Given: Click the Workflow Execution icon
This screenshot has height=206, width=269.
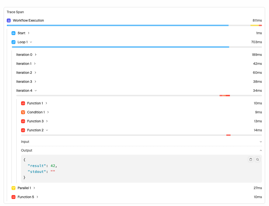Looking at the screenshot, I should click(9, 20).
